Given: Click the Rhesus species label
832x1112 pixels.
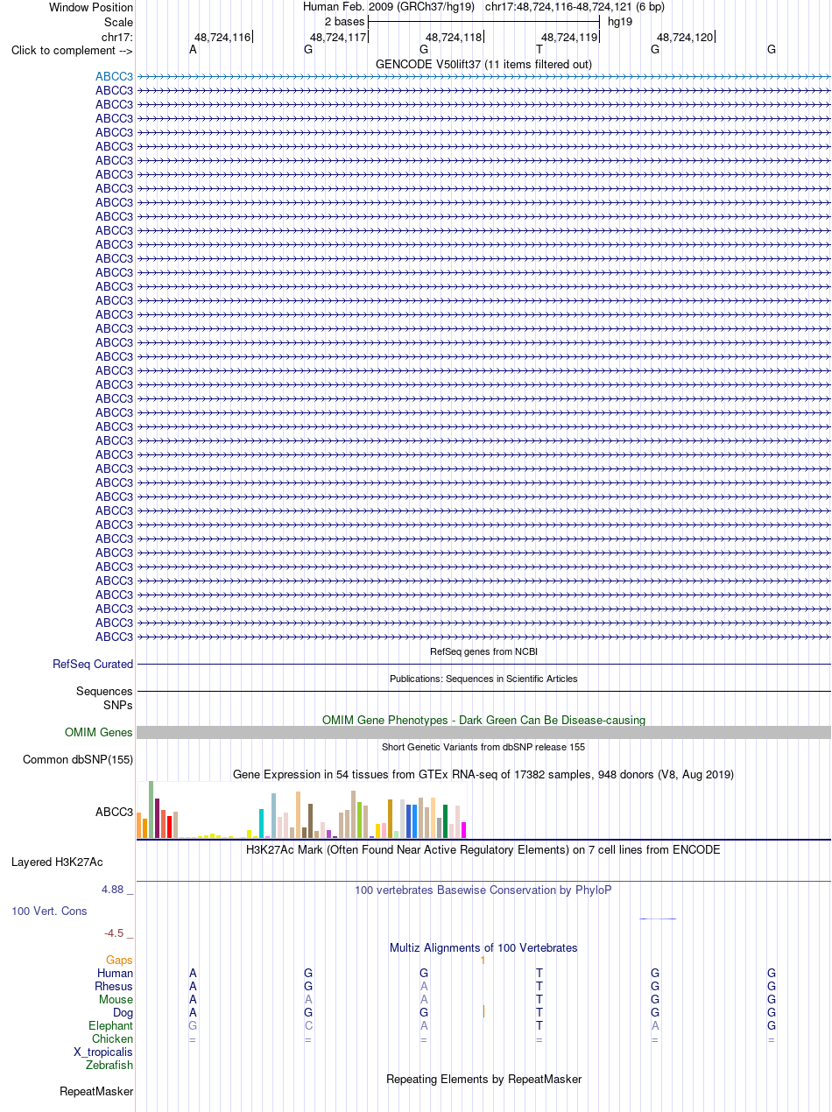Looking at the screenshot, I should pyautogui.click(x=114, y=986).
